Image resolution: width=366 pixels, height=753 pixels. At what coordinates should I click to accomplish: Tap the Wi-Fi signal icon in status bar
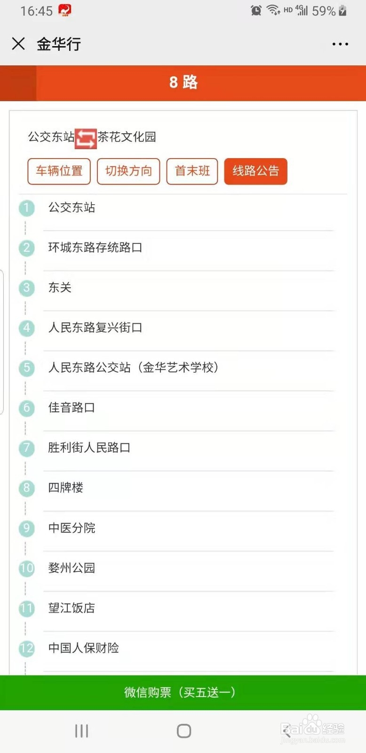(x=274, y=10)
